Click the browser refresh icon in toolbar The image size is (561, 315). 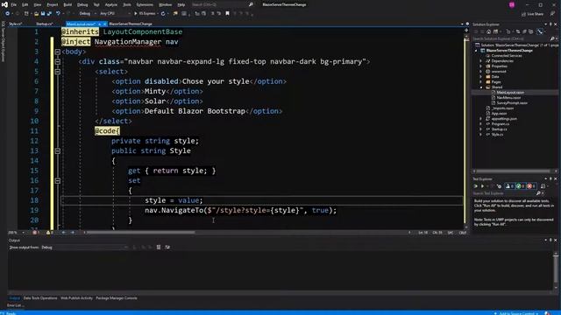pos(163,14)
